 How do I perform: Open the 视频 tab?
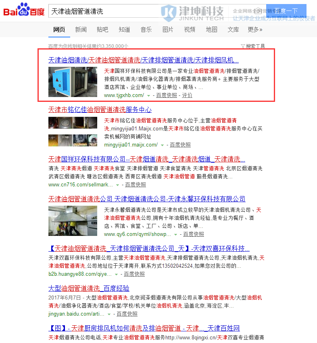point(190,29)
